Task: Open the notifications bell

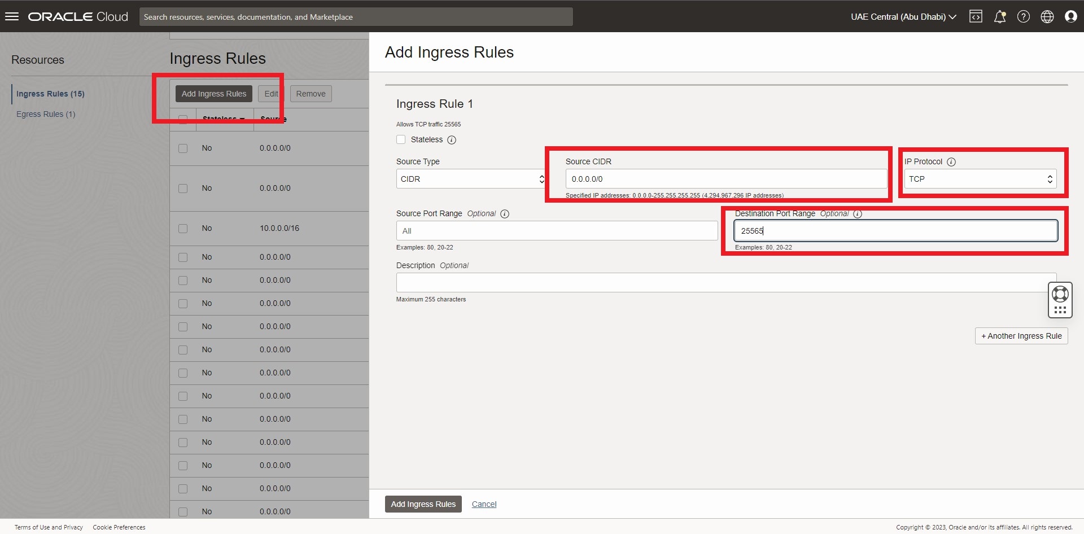Action: click(x=999, y=16)
